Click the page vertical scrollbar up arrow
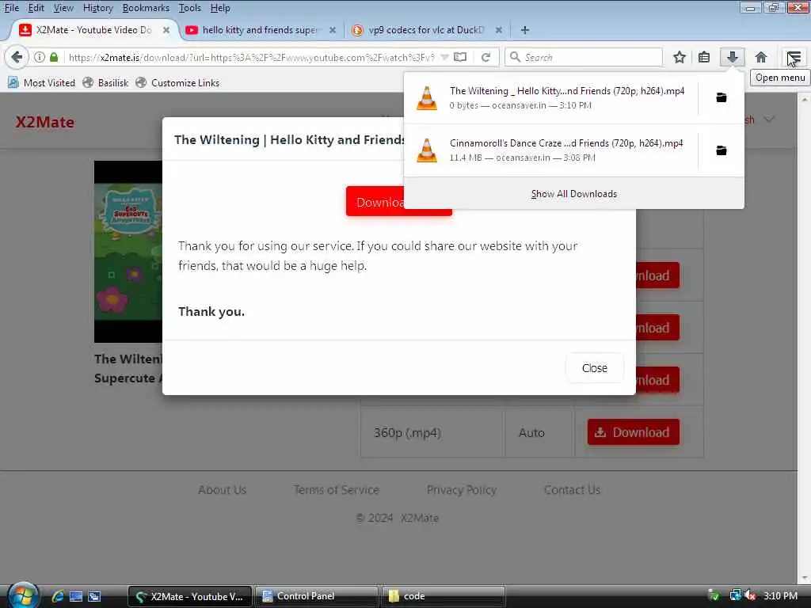The image size is (811, 608). 805,98
